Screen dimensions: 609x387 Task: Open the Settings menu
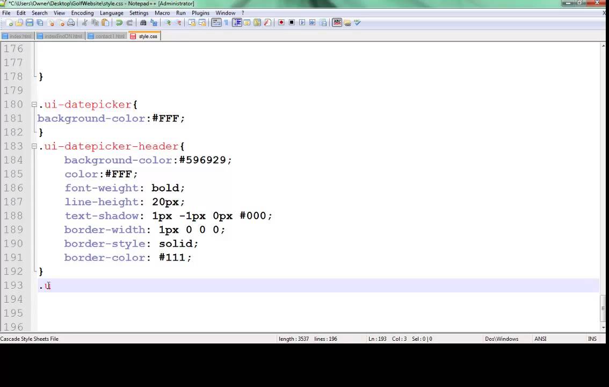coord(139,13)
